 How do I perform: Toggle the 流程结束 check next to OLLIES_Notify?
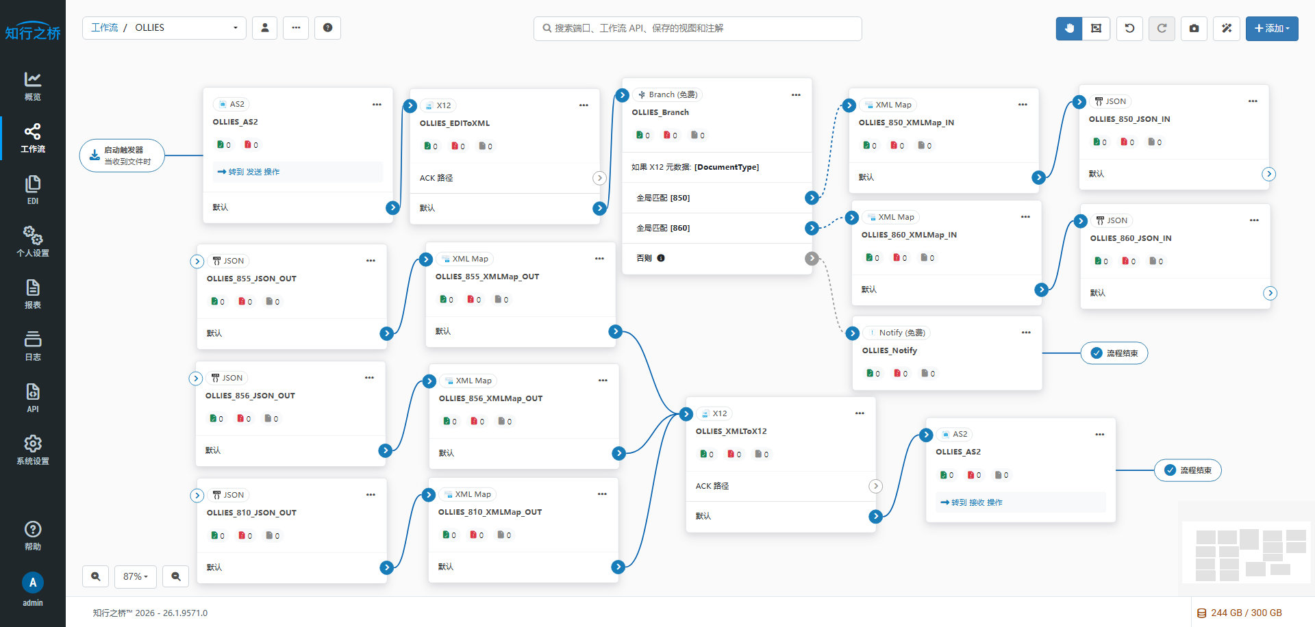[1097, 353]
